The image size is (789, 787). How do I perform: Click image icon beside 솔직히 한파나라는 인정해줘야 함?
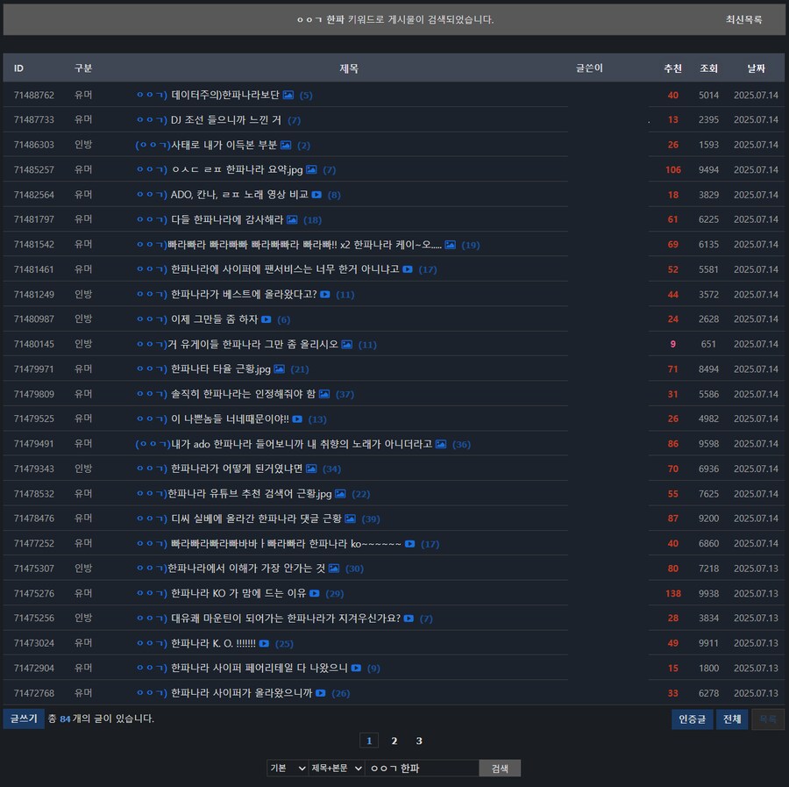point(324,394)
